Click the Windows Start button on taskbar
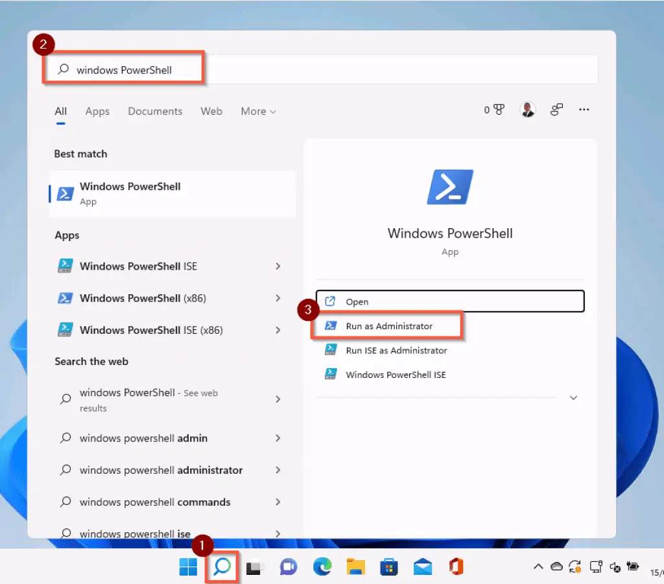Viewport: 664px width, 584px height. (x=188, y=566)
